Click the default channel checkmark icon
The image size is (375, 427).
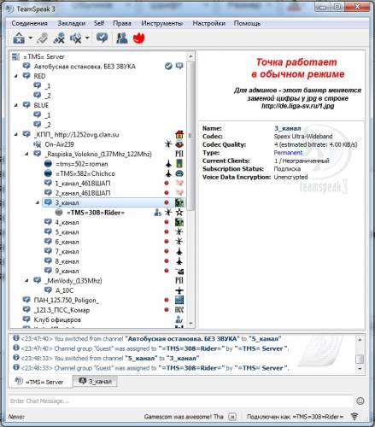click(168, 67)
